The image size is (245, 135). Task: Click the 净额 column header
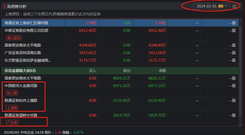(162, 71)
